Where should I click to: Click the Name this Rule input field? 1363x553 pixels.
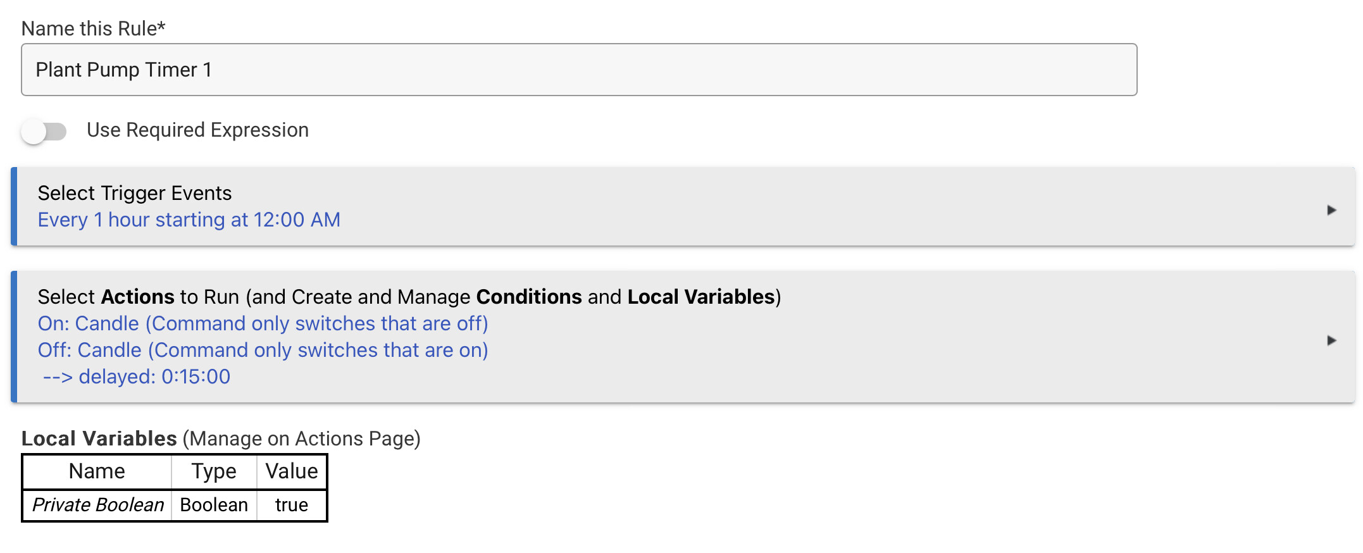coord(579,70)
